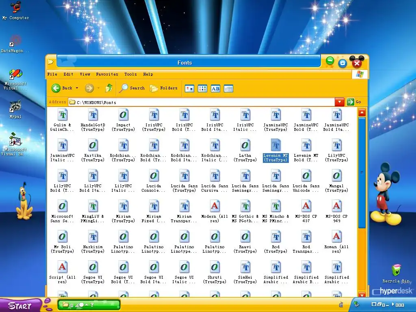This screenshot has width=416, height=312.
Task: Open the Tools menu
Action: point(130,74)
